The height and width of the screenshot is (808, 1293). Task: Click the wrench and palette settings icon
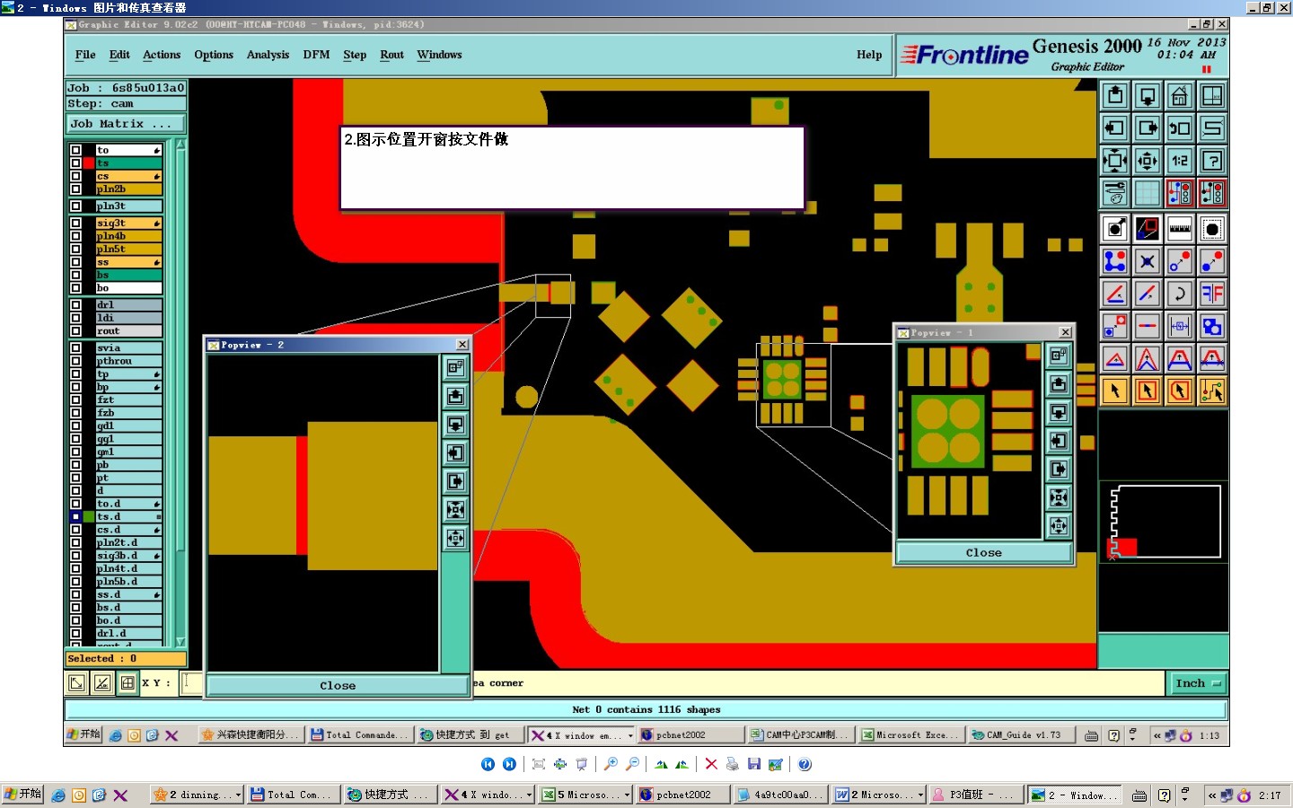(1114, 192)
